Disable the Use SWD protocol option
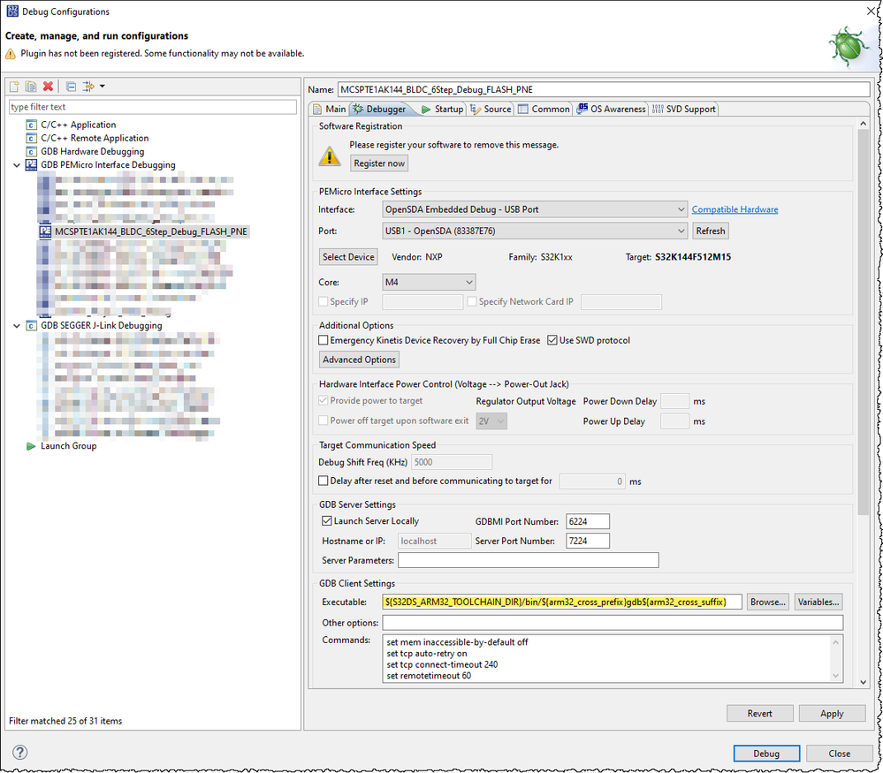The width and height of the screenshot is (883, 773). click(551, 340)
